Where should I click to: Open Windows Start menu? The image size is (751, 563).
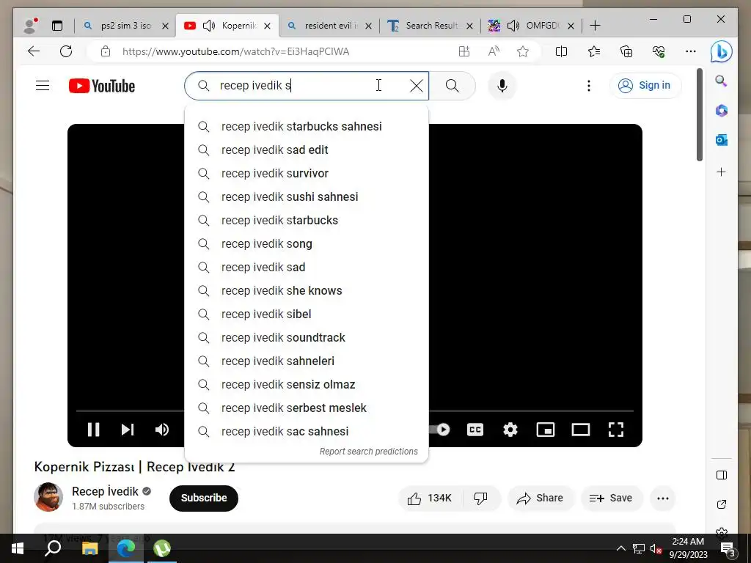coord(18,548)
